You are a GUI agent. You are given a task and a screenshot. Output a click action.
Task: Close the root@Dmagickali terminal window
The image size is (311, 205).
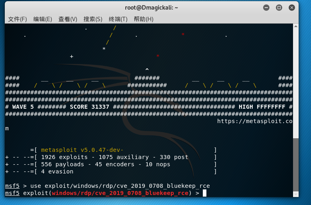pos(291,8)
